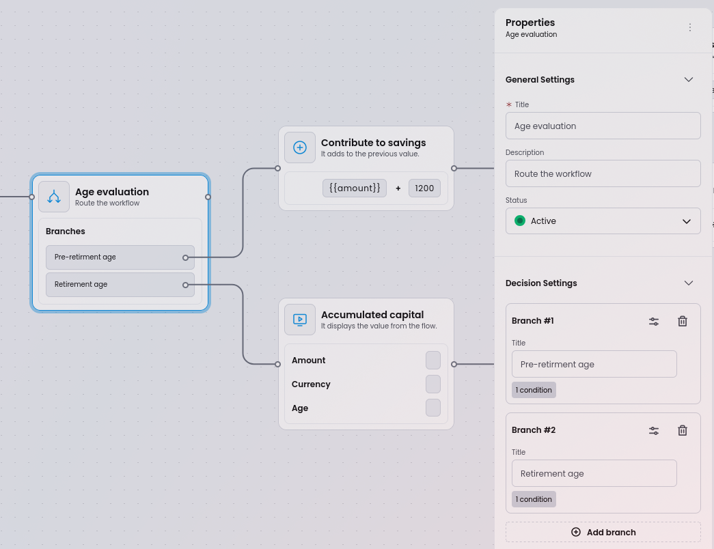
Task: Click the Accumulated capital display icon
Action: click(x=300, y=319)
